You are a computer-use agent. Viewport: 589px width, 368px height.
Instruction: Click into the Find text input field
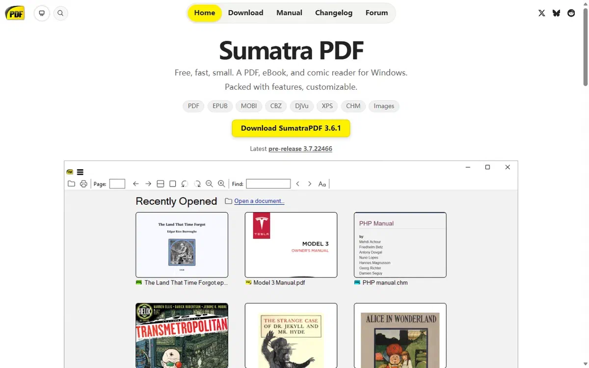pyautogui.click(x=268, y=184)
